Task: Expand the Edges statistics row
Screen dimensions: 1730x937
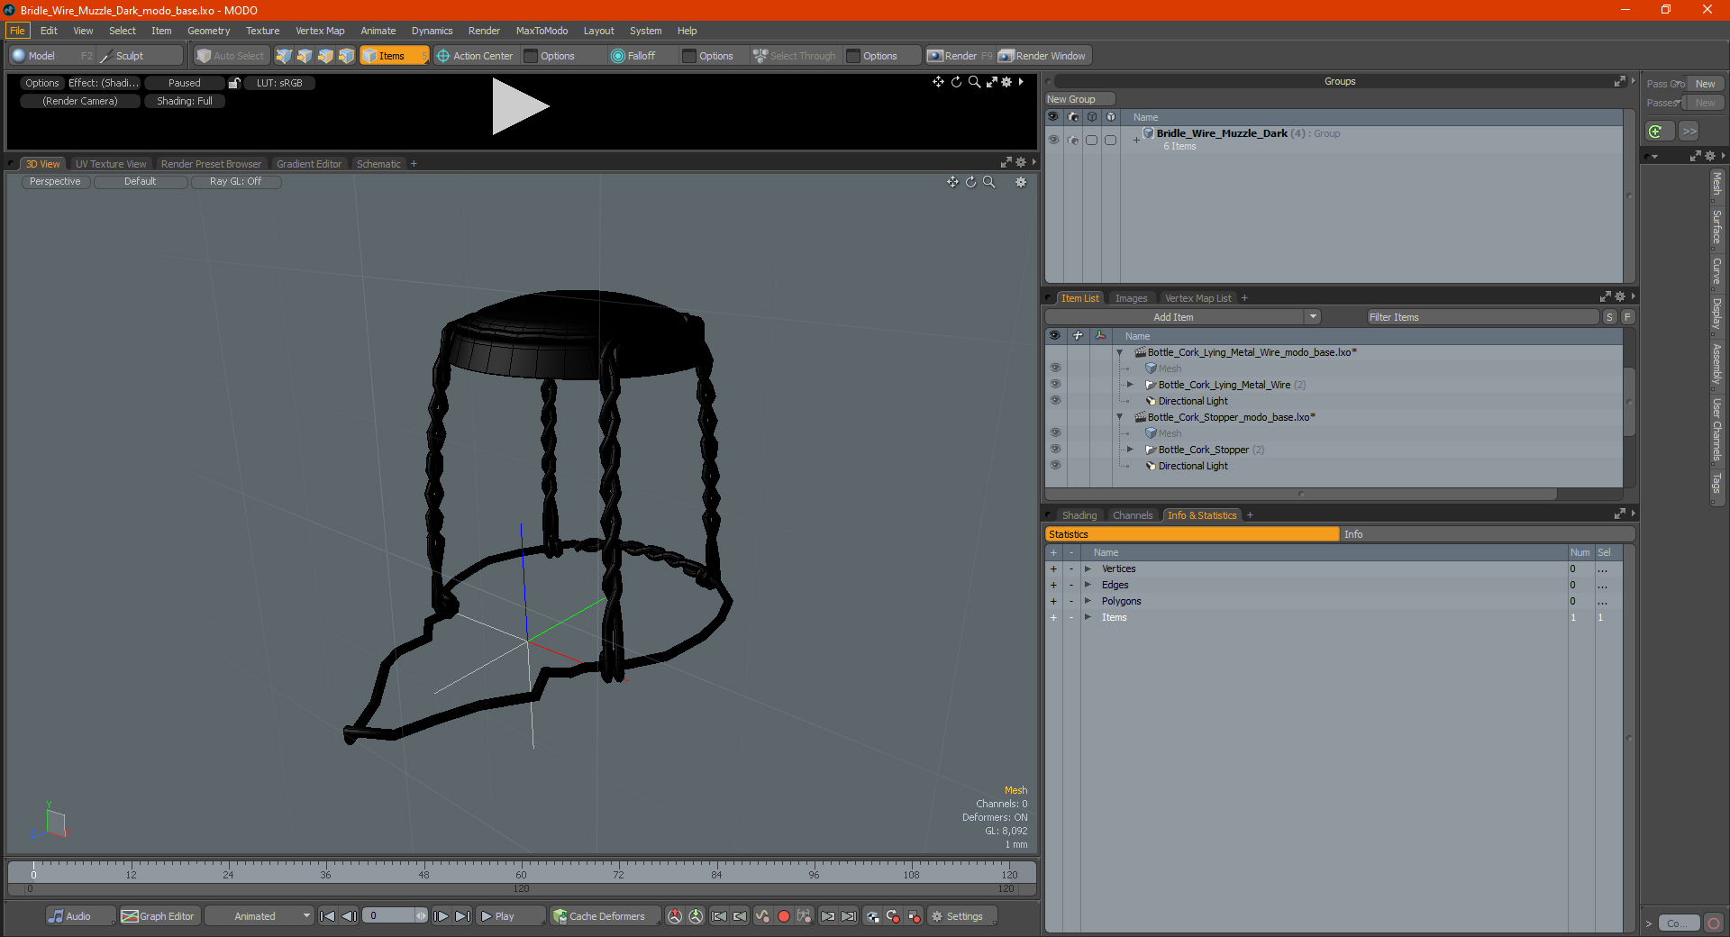Action: tap(1088, 586)
